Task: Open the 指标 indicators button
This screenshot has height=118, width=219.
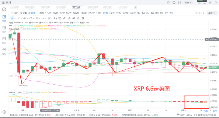Action: 14,13
